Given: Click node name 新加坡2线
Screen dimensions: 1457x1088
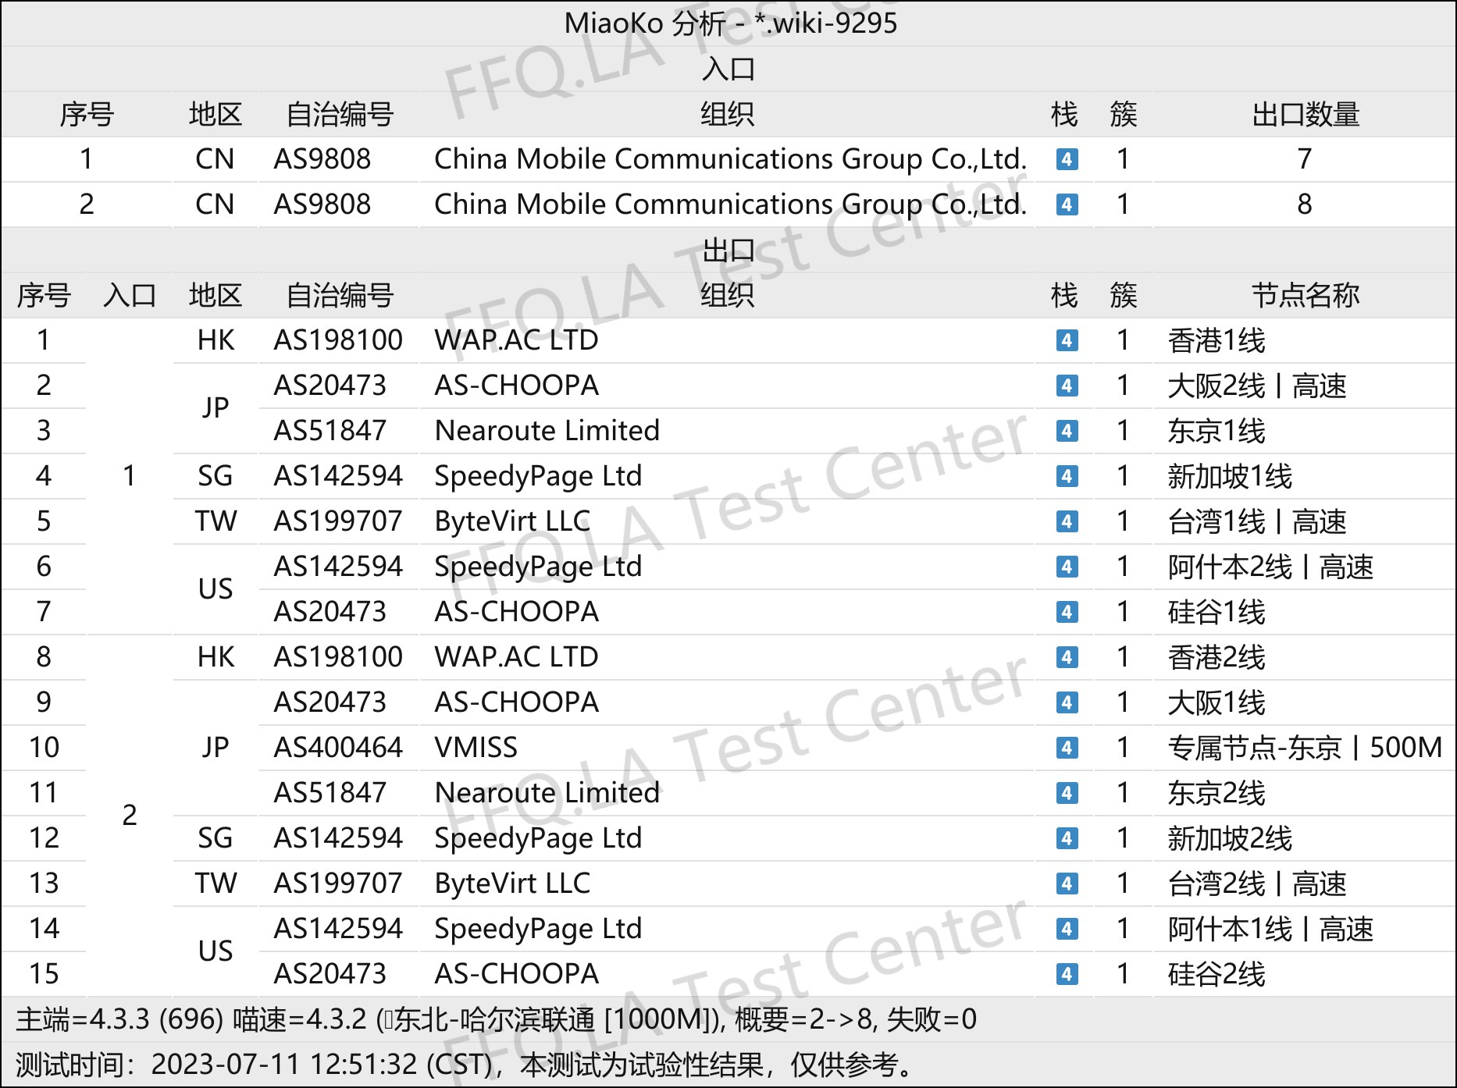Looking at the screenshot, I should 1230,838.
